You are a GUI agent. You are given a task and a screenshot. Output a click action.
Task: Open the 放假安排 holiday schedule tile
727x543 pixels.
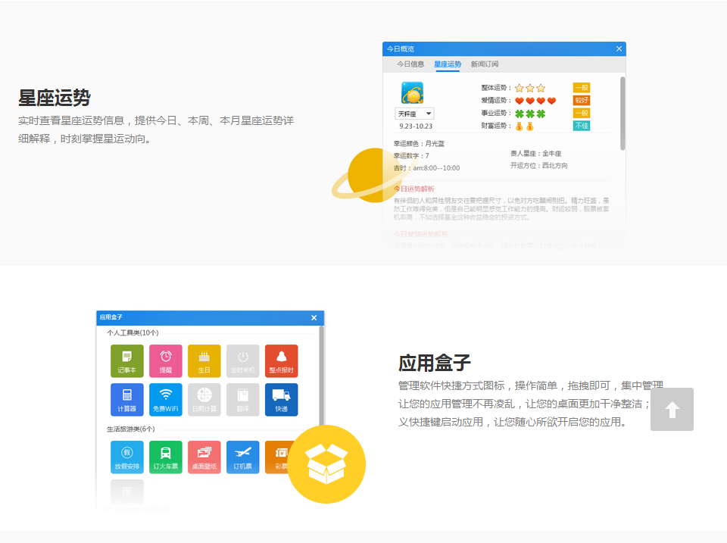(127, 457)
